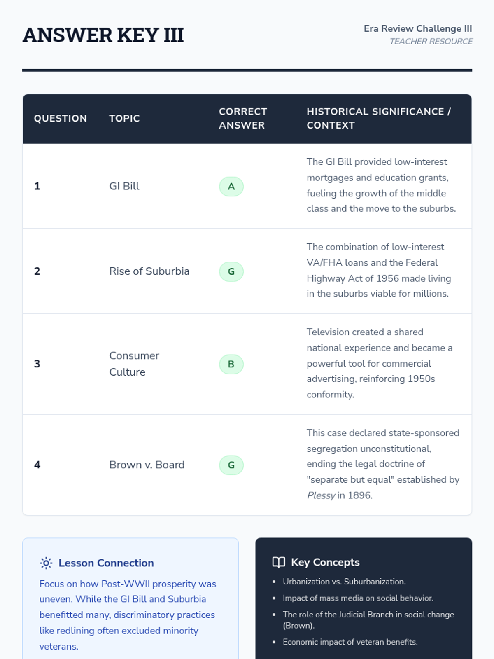The width and height of the screenshot is (494, 659).
Task: Click the Correct Answer column header
Action: click(x=243, y=119)
